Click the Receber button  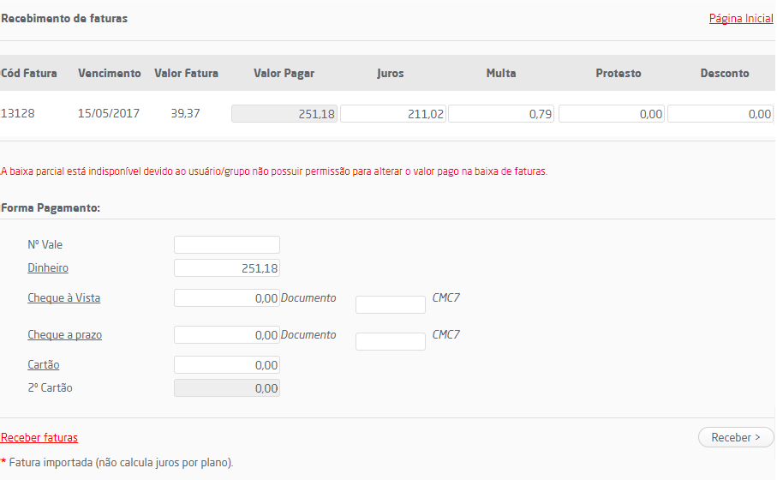pyautogui.click(x=736, y=437)
